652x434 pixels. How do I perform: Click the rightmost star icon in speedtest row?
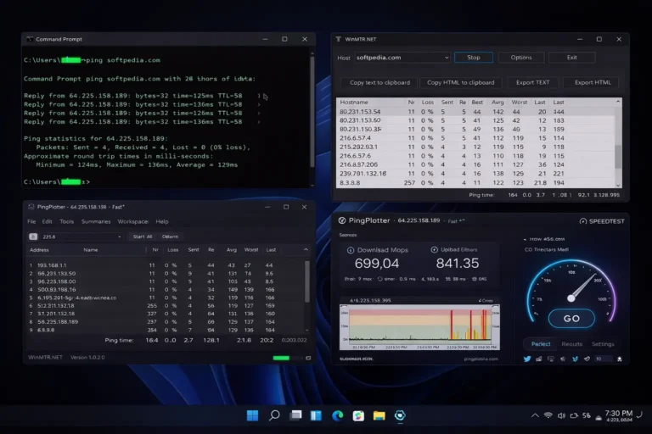click(619, 359)
